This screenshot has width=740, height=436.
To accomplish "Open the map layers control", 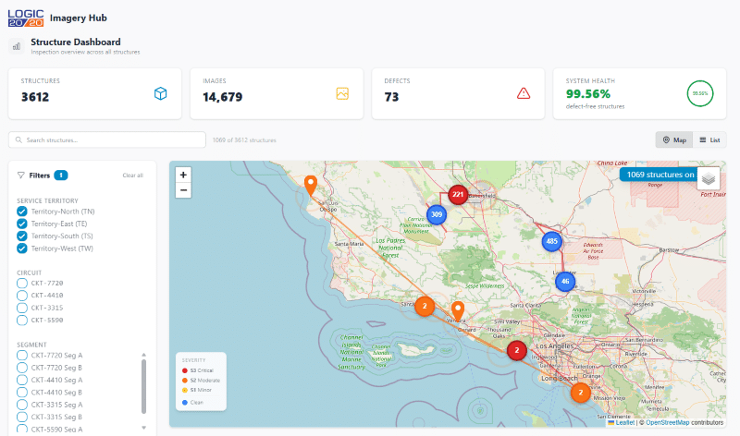I will (x=709, y=178).
